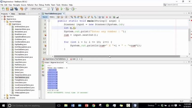Click the error marker on line 11
Screen dimensions: 192x108
point(45,35)
